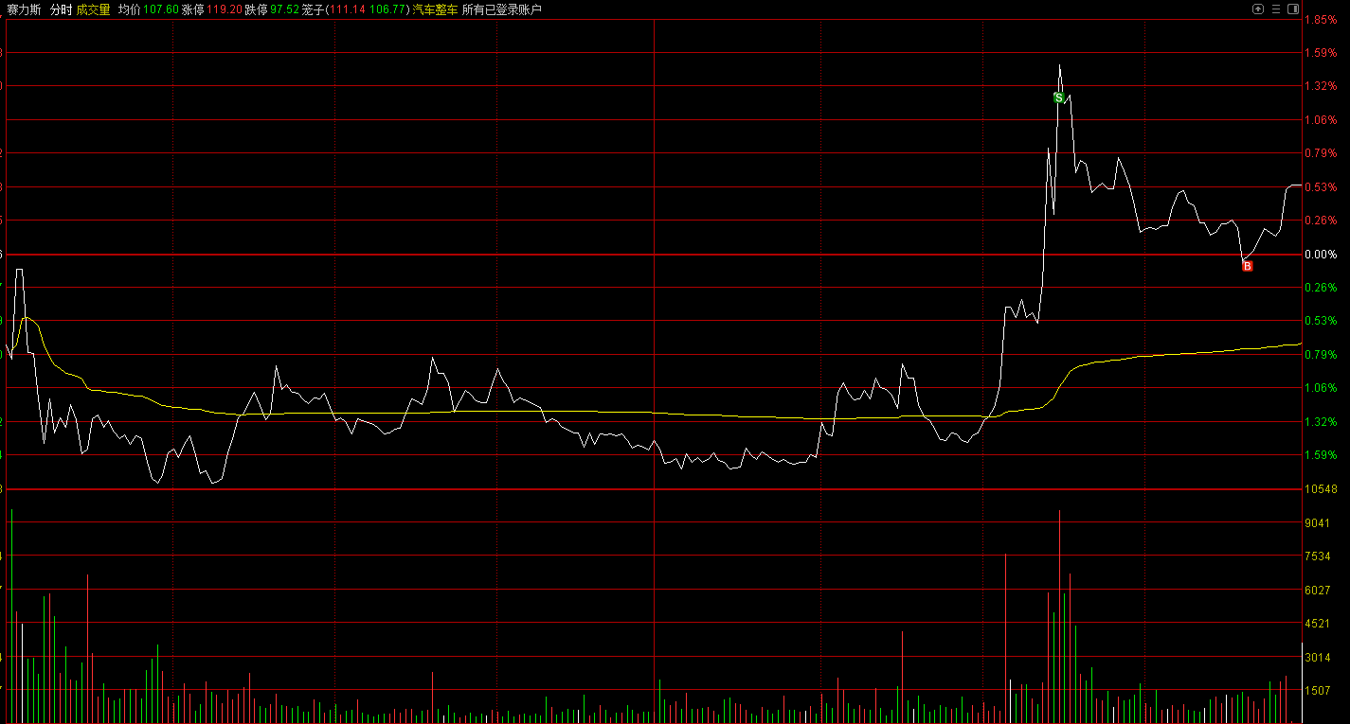Click the stock name 赛力斯
Screen dimensions: 1350x724
tap(23, 9)
